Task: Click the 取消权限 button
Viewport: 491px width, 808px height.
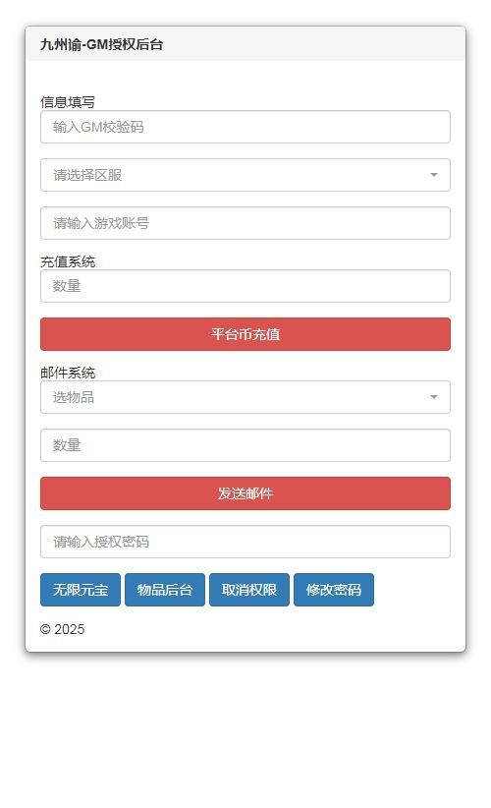Action: point(249,590)
